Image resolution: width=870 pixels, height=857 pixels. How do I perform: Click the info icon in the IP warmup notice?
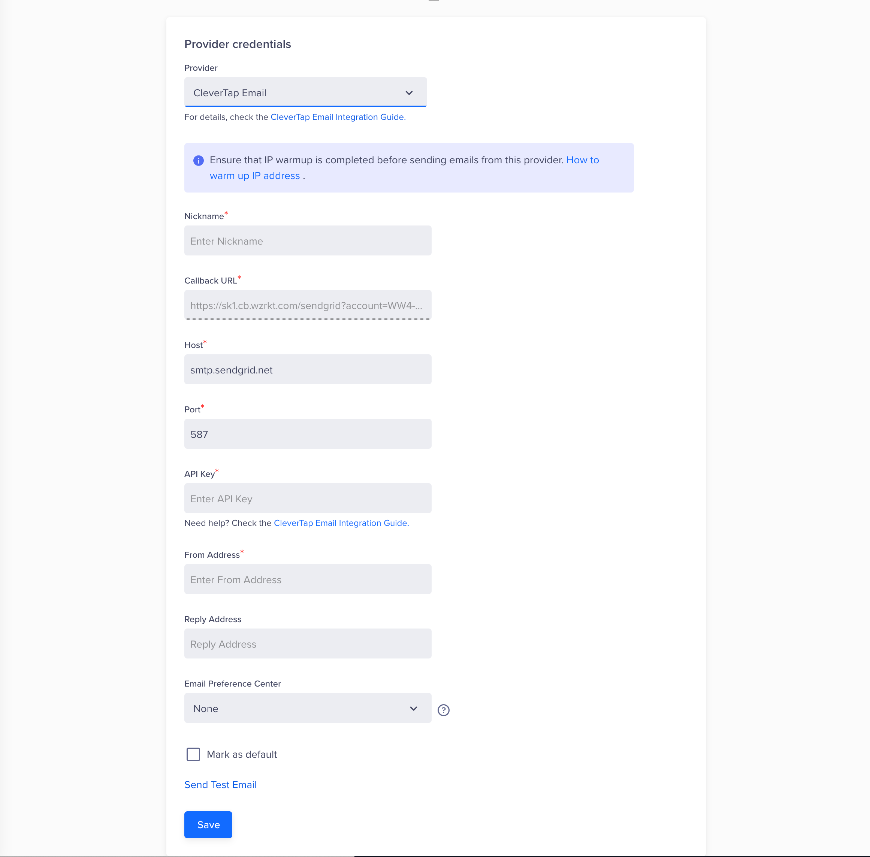click(x=199, y=160)
